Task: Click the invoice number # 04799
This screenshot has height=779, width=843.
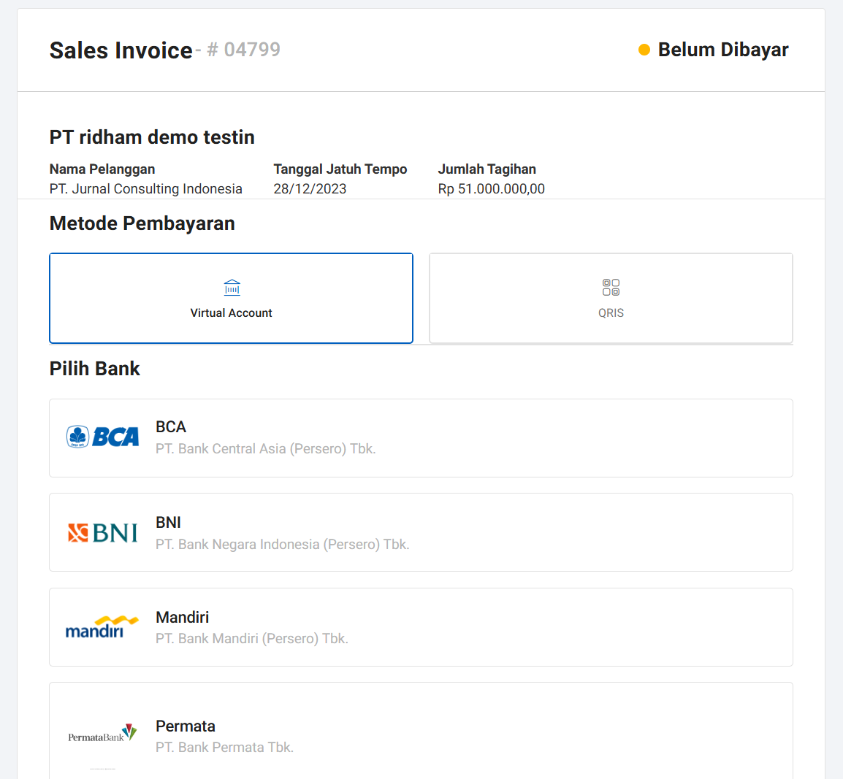Action: [244, 50]
